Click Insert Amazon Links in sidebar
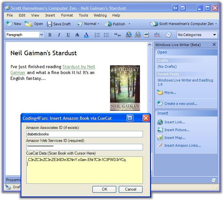223x200 pixels. pyautogui.click(x=183, y=145)
